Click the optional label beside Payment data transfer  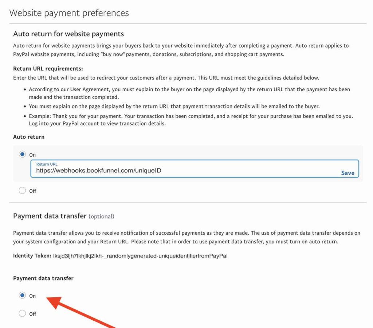point(101,216)
